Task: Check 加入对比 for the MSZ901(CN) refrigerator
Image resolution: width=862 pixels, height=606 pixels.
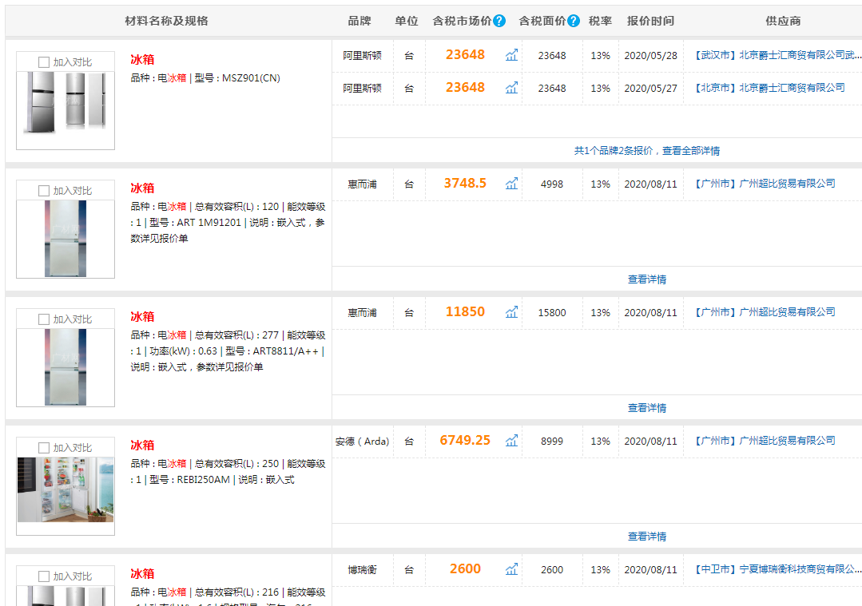Action: click(x=44, y=62)
